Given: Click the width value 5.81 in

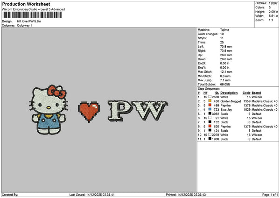Looking at the screenshot, I should pyautogui.click(x=273, y=16).
